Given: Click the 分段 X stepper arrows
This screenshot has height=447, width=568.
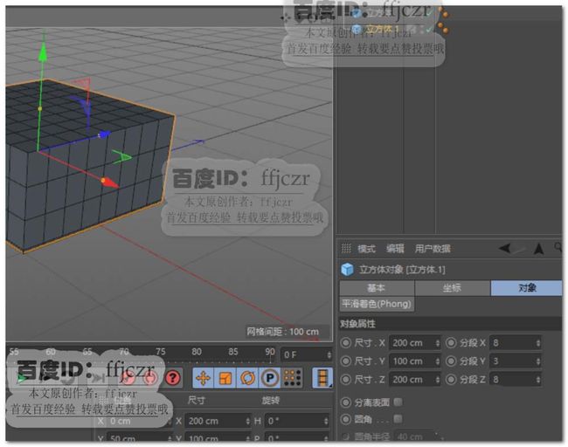Looking at the screenshot, I should (538, 343).
